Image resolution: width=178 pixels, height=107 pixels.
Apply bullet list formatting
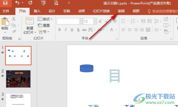[124, 21]
